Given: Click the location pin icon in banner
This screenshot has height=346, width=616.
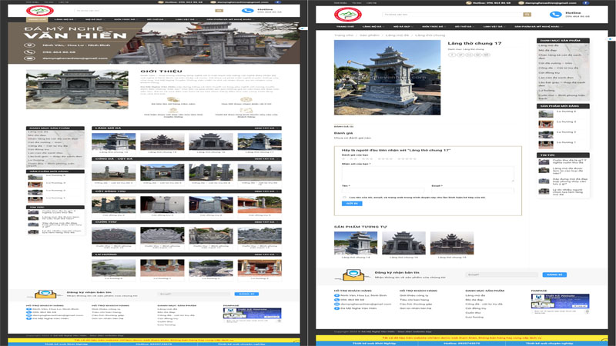Looking at the screenshot, I should coord(29,45).
